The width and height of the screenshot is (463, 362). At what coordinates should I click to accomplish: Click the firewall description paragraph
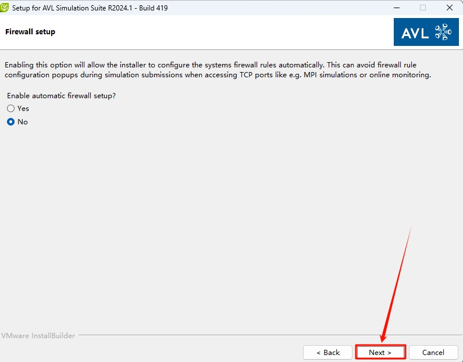click(x=215, y=70)
